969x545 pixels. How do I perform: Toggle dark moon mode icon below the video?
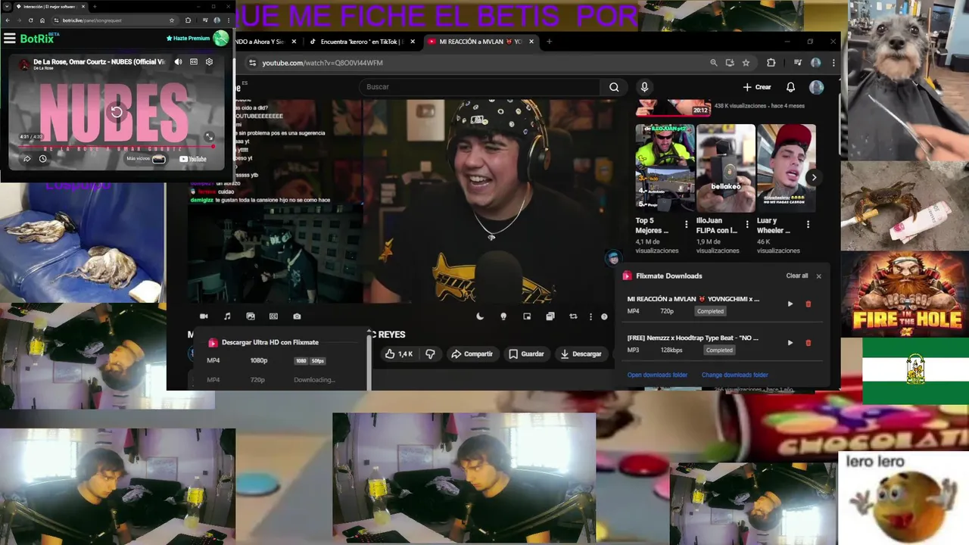480,316
